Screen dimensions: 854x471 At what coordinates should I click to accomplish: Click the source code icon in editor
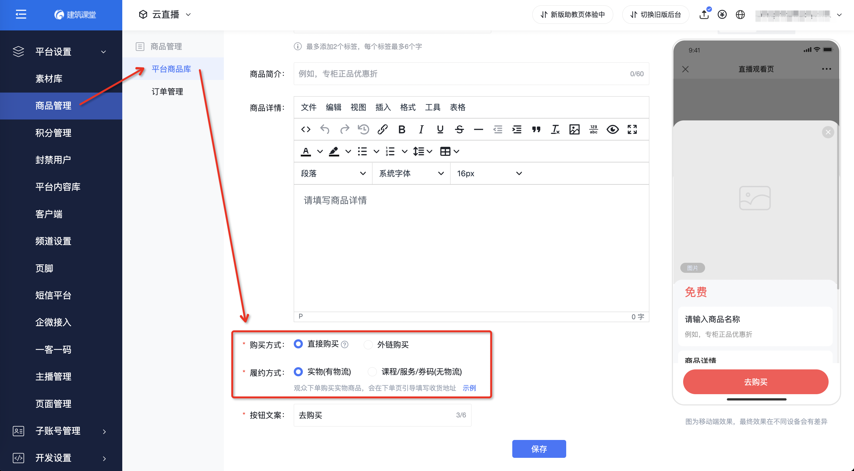tap(306, 130)
